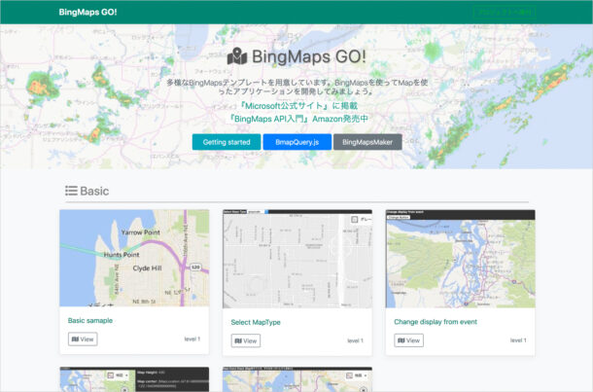Click map icon in Change display View button

[x=401, y=340]
